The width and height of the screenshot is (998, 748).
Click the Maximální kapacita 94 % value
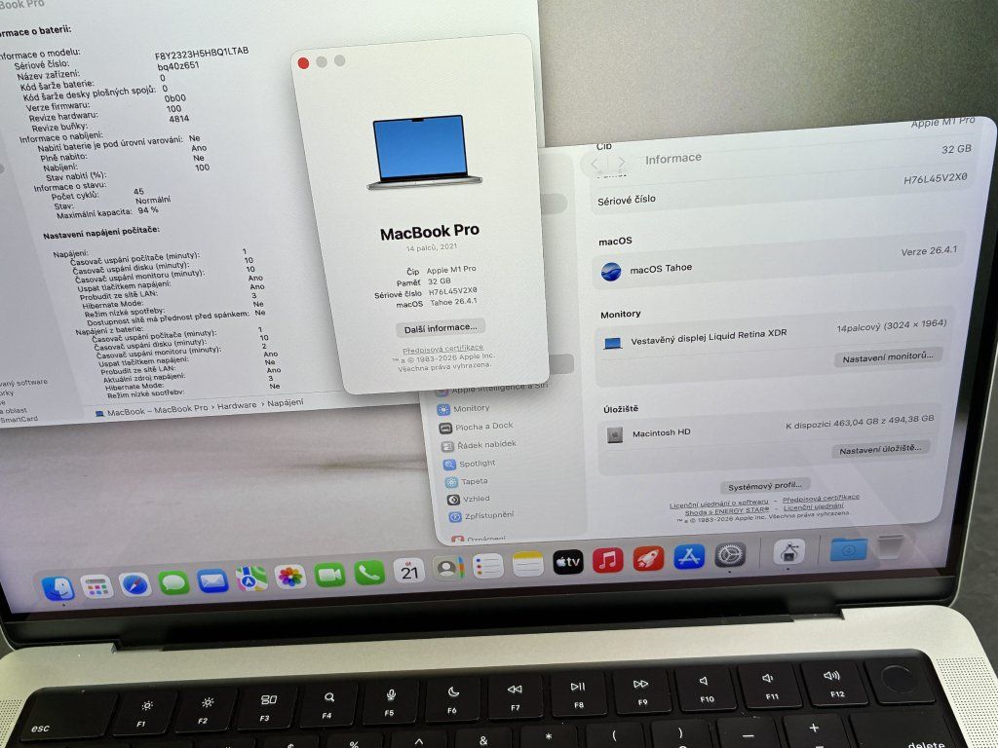(x=148, y=210)
